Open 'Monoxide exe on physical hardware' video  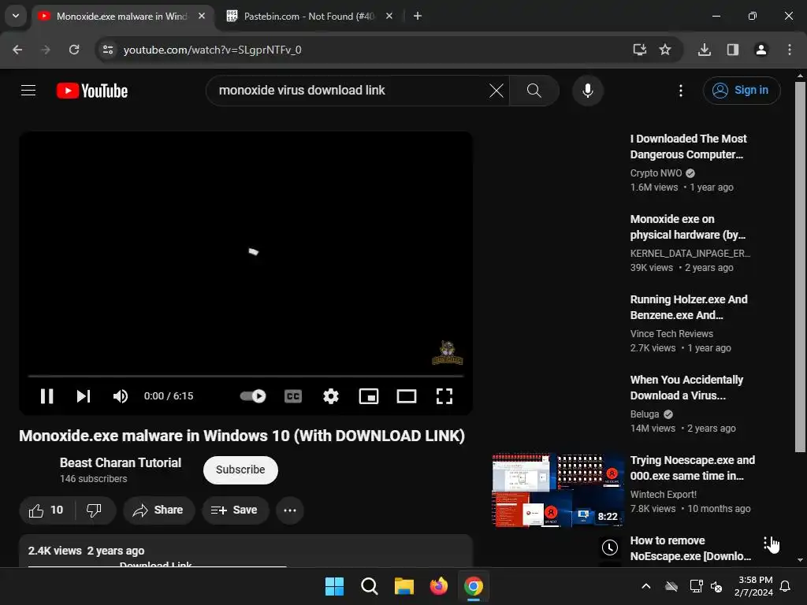coord(687,227)
